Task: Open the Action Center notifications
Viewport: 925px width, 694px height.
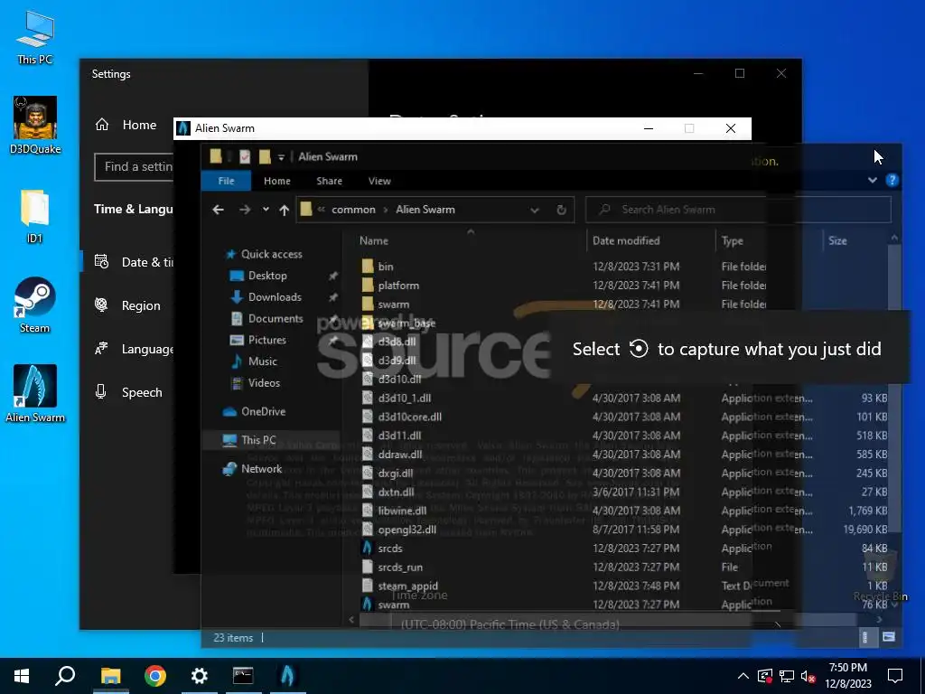Action: (x=895, y=676)
